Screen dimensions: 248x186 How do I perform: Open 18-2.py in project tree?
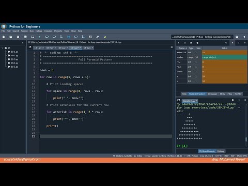point(14,56)
